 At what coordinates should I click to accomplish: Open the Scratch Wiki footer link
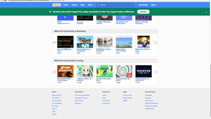pos(79,100)
